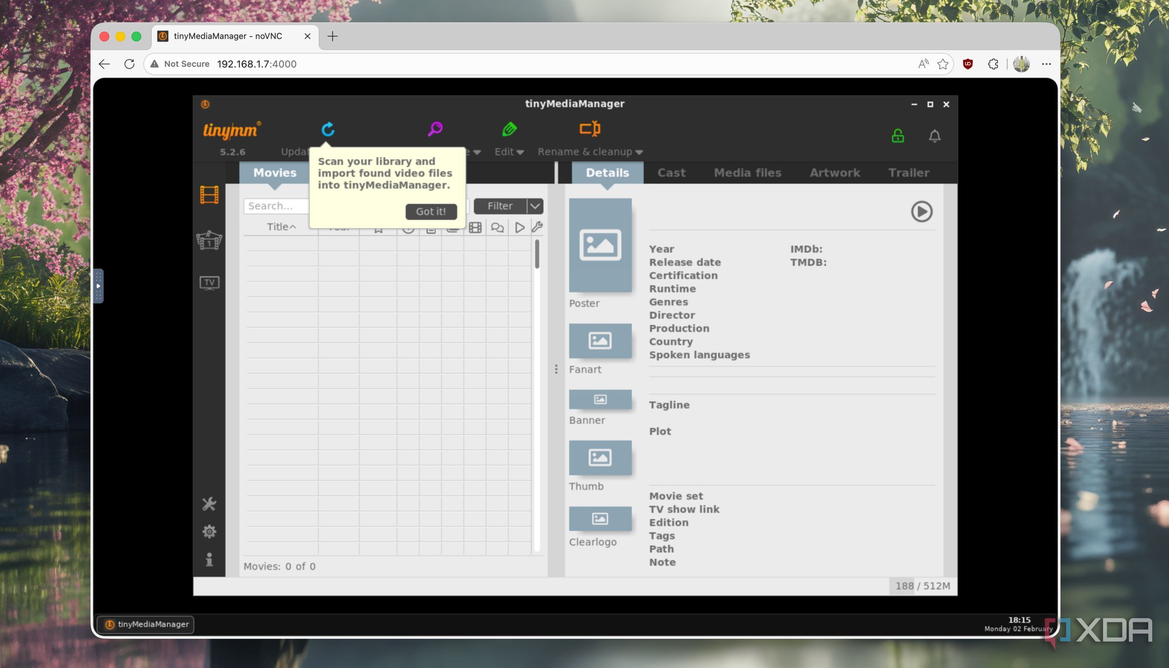Viewport: 1169px width, 668px height.
Task: Click the purple search and scrape icon
Action: coord(435,129)
